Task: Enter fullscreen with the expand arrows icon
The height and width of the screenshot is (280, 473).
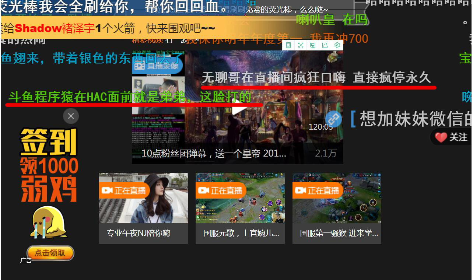Action: click(301, 45)
